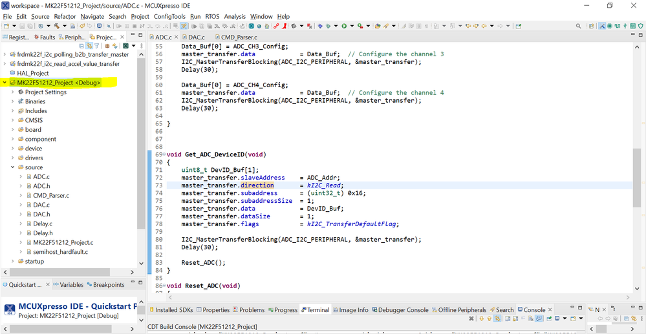Click the home house toolbar icon
Screen dimensions: 646x334
coord(267,26)
